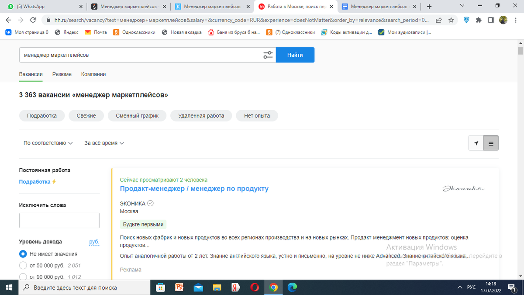This screenshot has height=295, width=524.
Task: Open 'Моя страница' VK bookmark
Action: (27, 32)
